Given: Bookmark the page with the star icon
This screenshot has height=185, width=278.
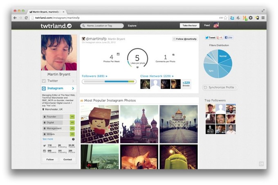Looking at the screenshot, I should (226, 18).
